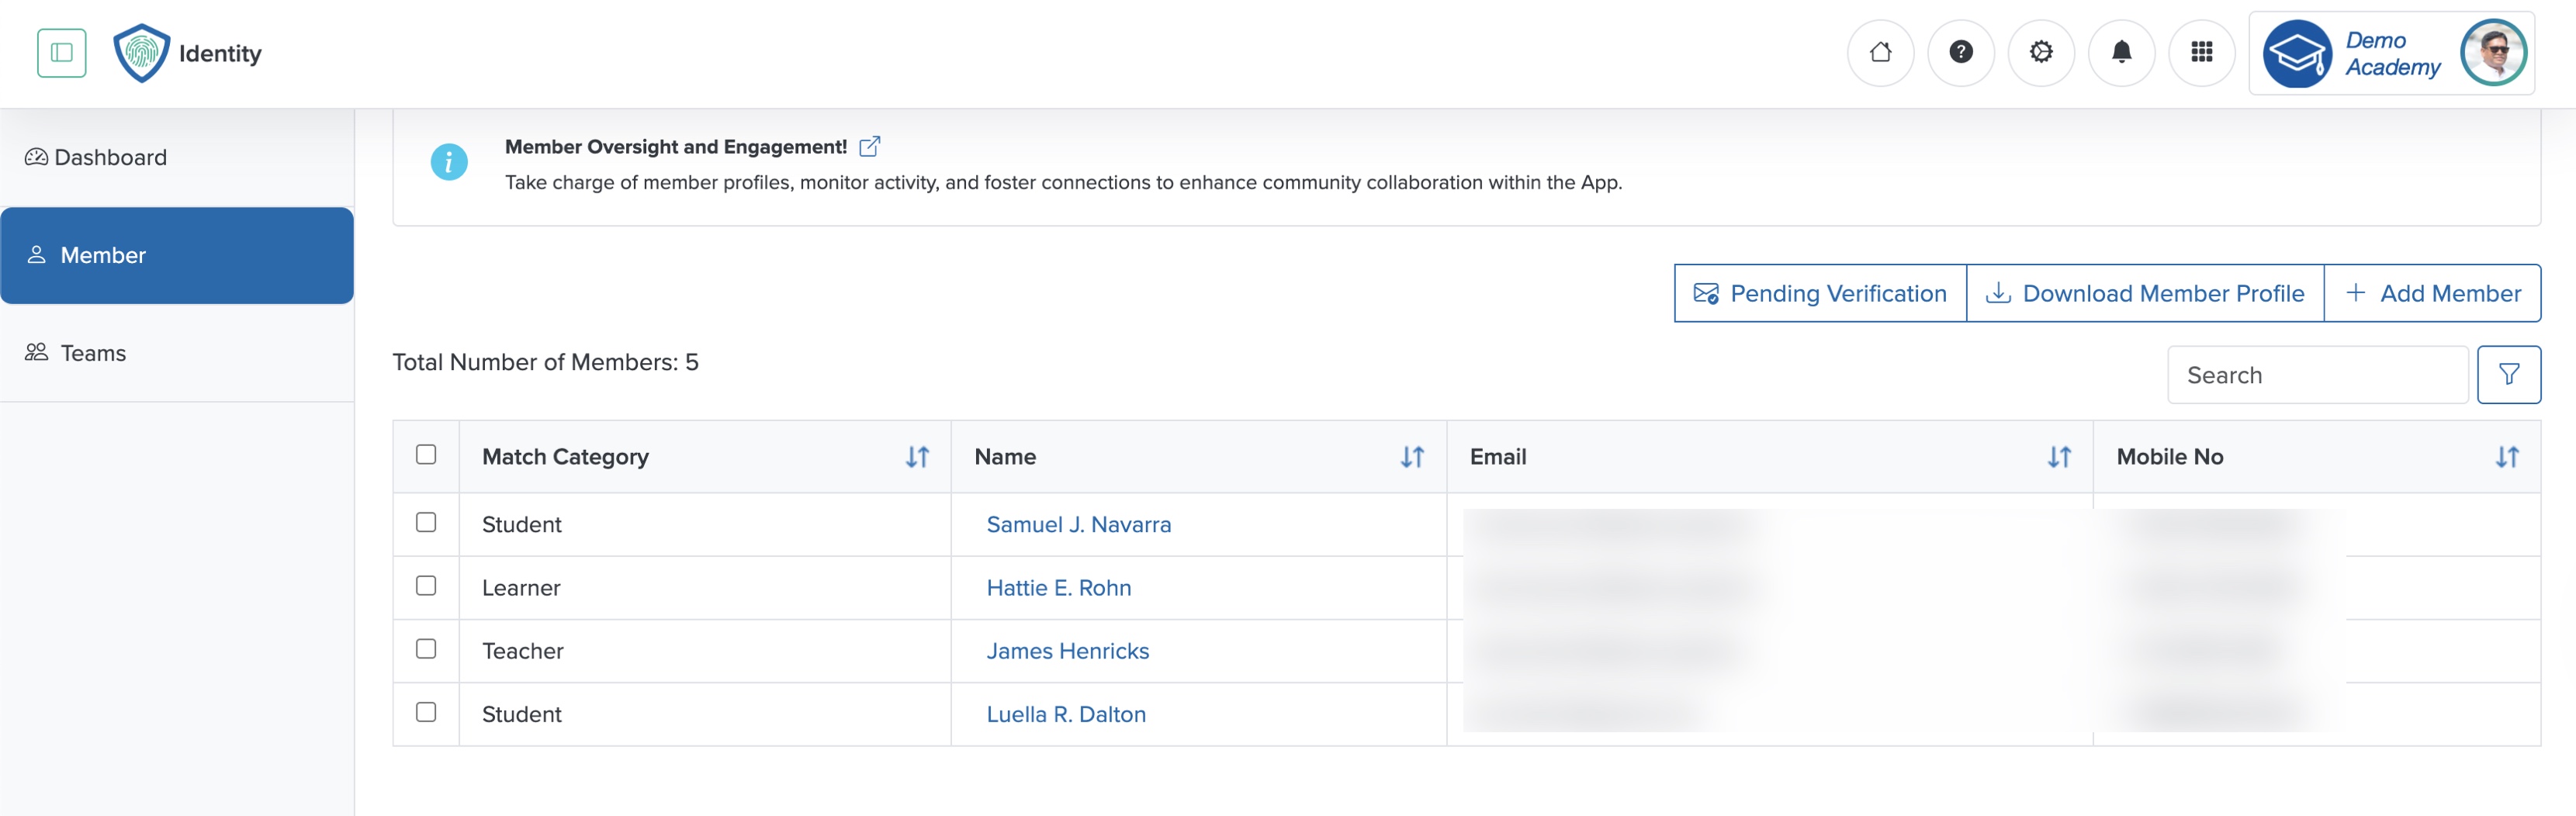Open the Member Oversight external link icon
2576x816 pixels.
coord(869,146)
